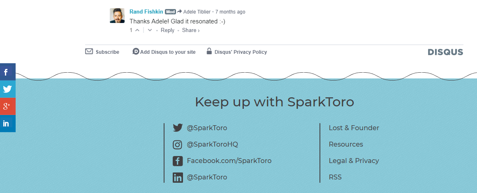This screenshot has height=193, width=477.
Task: Open Add Disqus to your site
Action: click(164, 52)
